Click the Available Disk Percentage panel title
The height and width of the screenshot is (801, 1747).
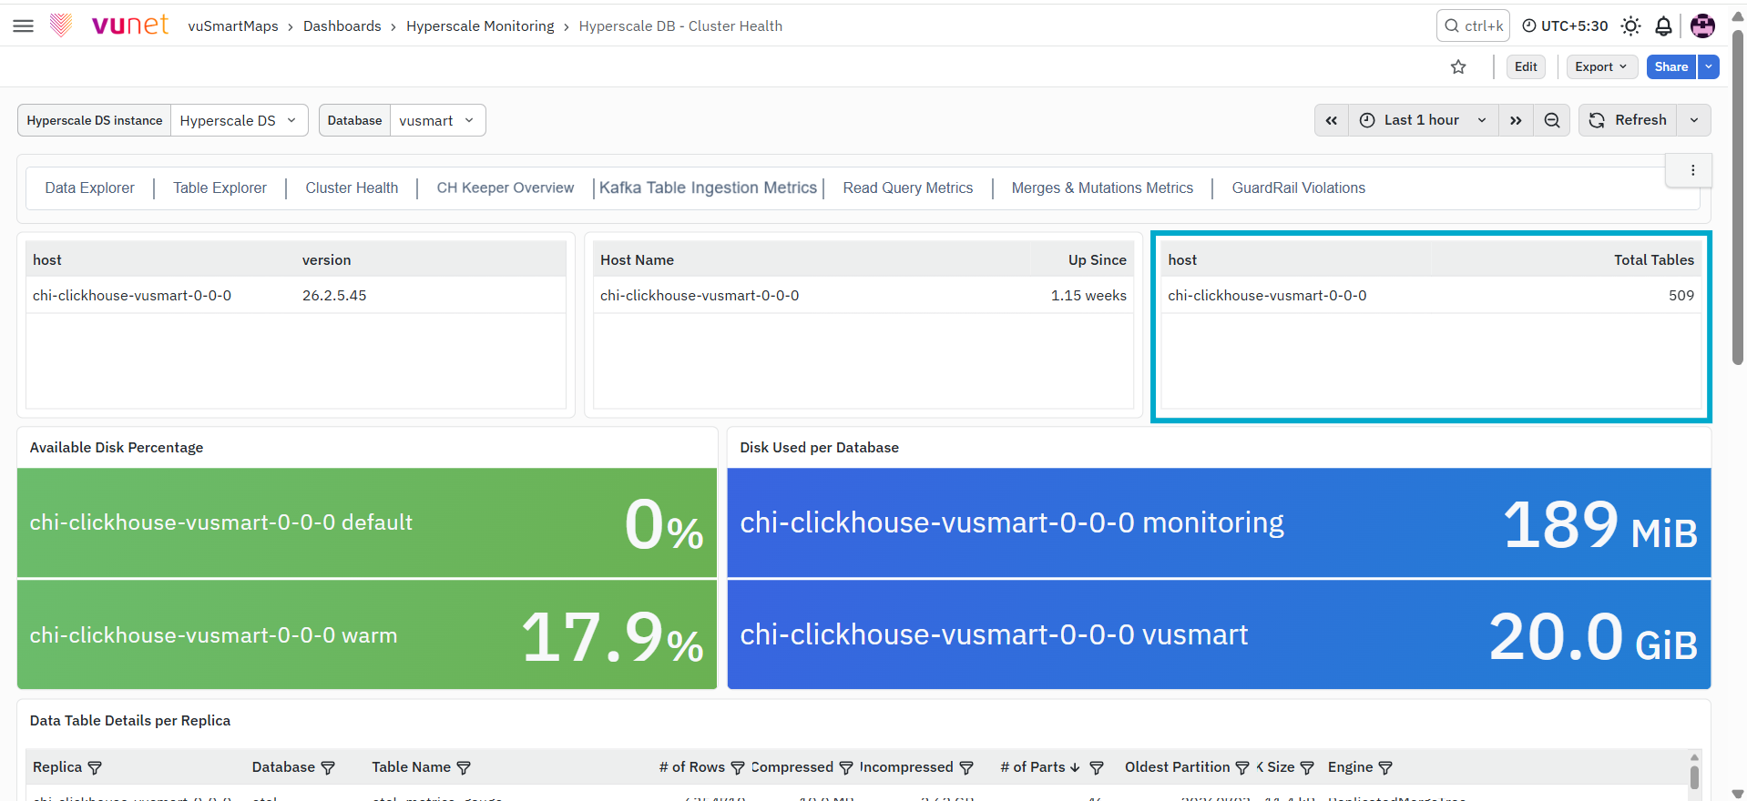pos(117,447)
